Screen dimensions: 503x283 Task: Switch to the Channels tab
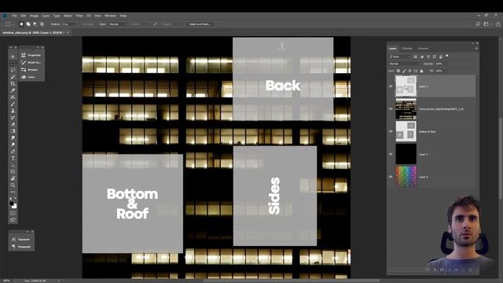click(407, 49)
